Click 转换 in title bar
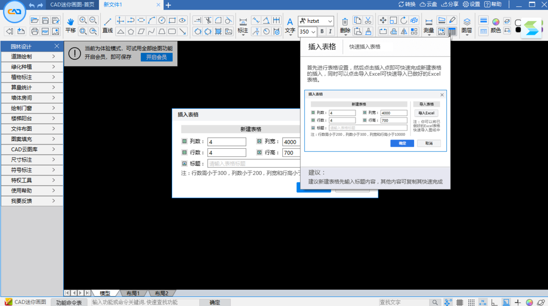This screenshot has width=548, height=306. 407,4
